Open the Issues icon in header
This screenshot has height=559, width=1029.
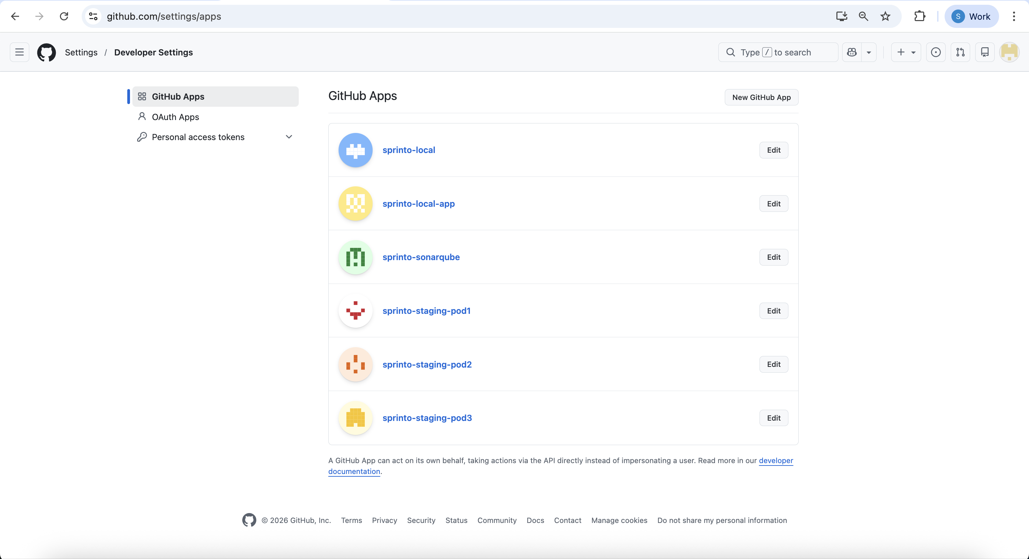935,52
